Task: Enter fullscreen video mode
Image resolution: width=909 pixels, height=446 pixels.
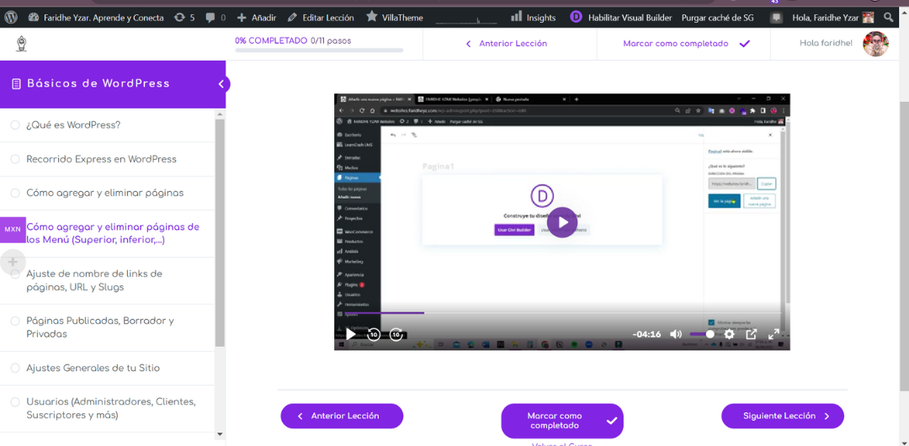Action: point(773,334)
